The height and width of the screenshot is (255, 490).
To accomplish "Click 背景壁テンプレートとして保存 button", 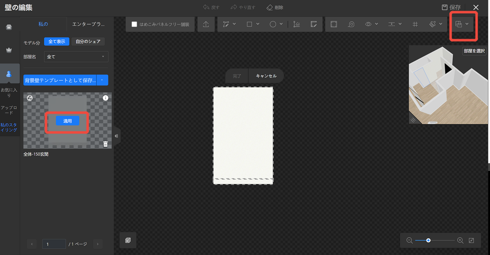I will click(x=60, y=80).
